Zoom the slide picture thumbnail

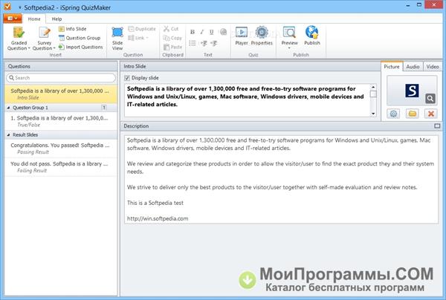pos(430,99)
